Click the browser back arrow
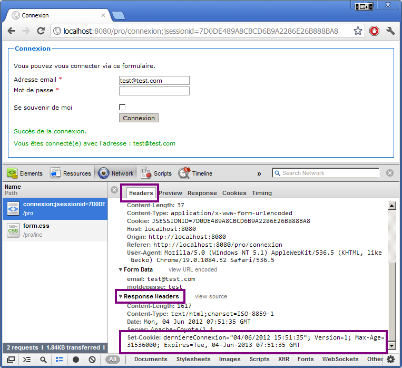The width and height of the screenshot is (402, 368). (12, 31)
